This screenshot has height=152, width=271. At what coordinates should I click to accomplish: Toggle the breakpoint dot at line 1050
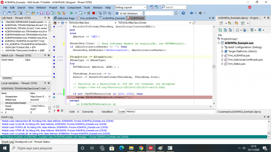(x=54, y=60)
